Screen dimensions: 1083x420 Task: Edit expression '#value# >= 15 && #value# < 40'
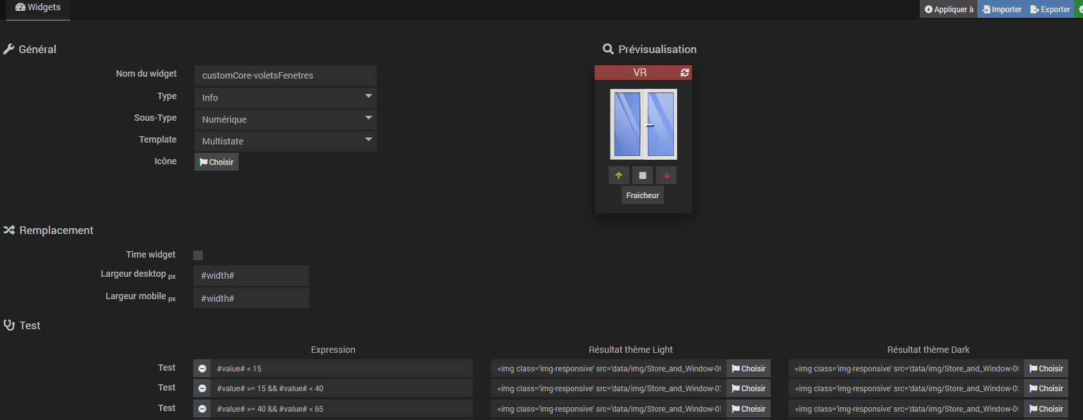(x=342, y=388)
